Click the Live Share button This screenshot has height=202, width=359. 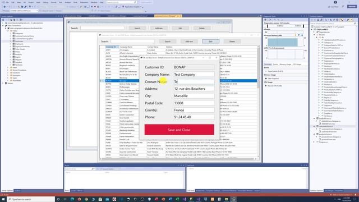tap(333, 7)
